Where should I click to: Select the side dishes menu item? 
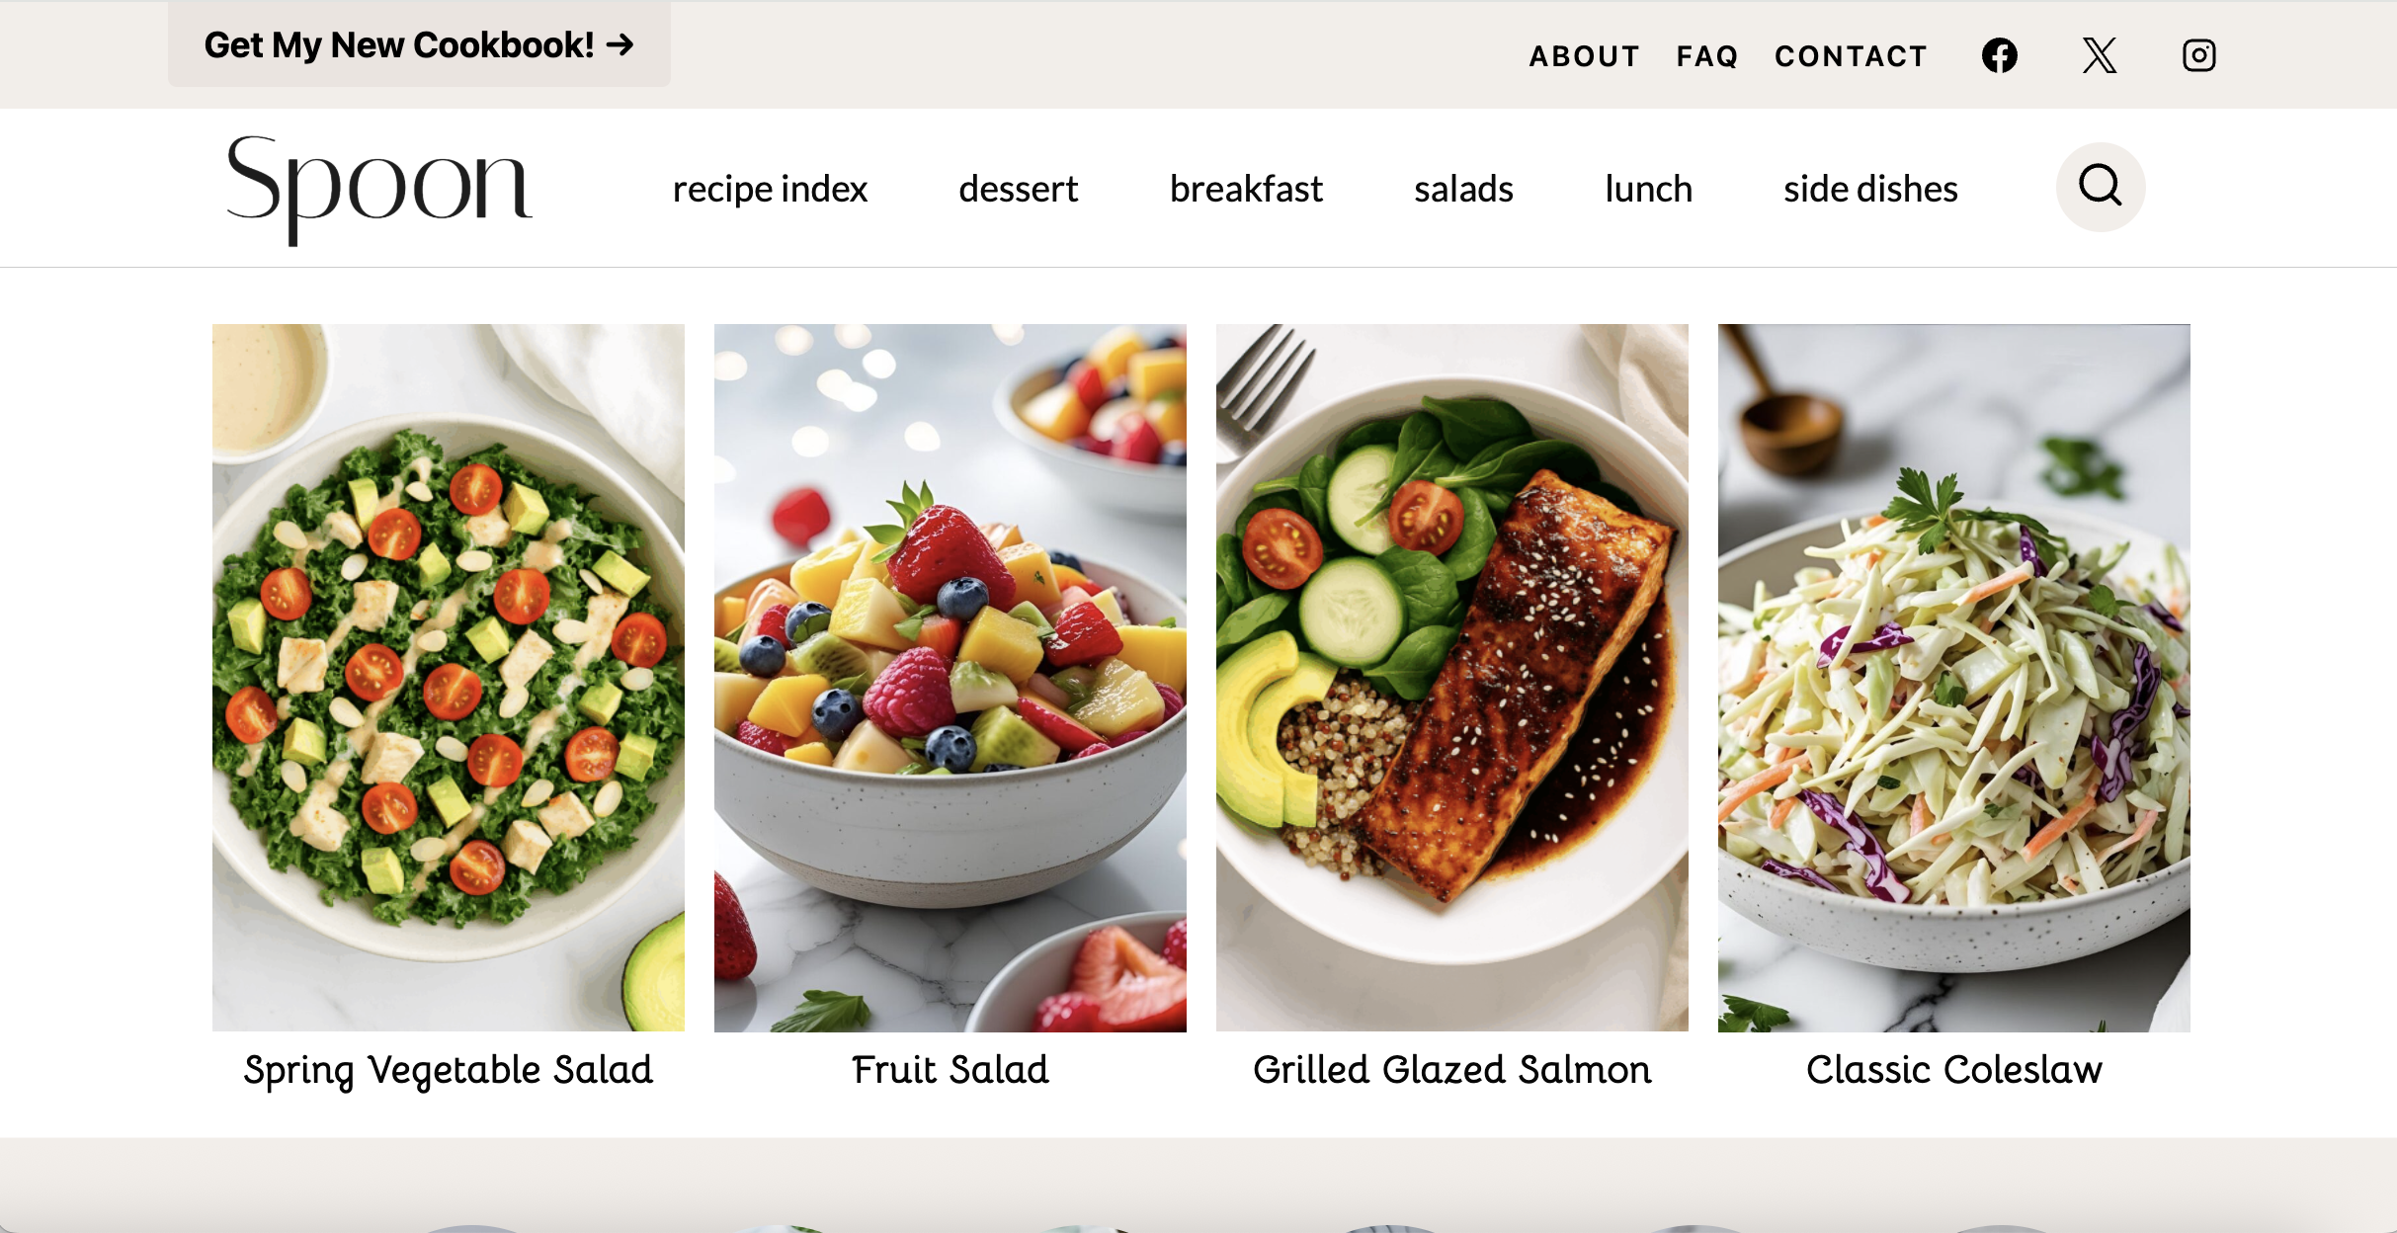[1870, 189]
